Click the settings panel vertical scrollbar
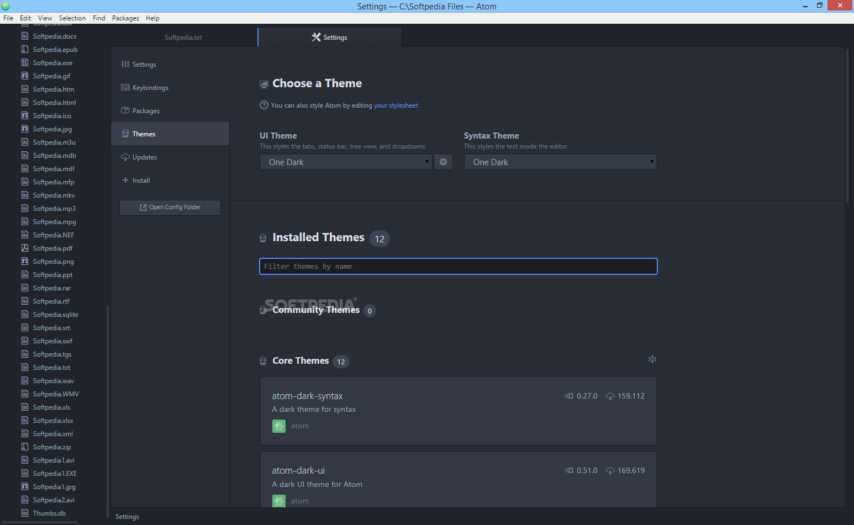The height and width of the screenshot is (525, 854). tap(847, 126)
